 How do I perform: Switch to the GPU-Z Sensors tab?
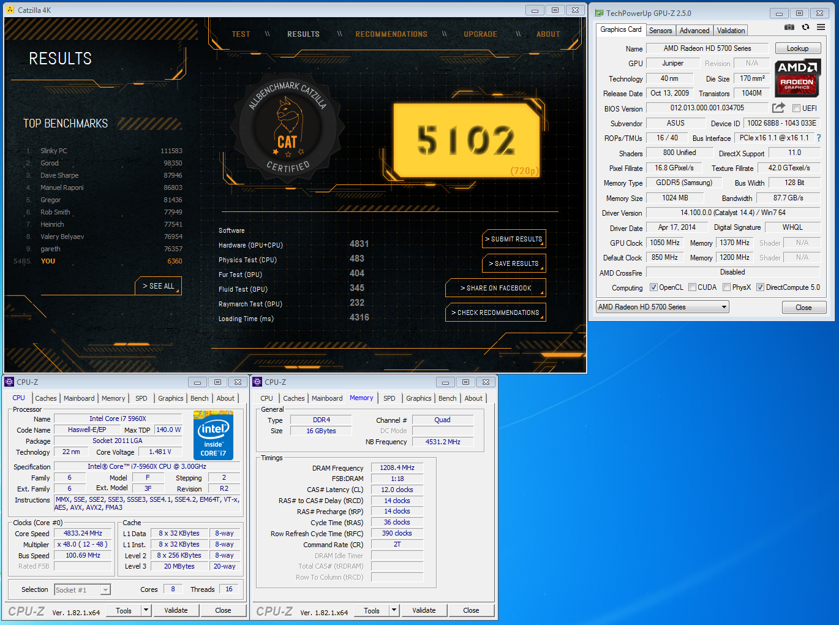[x=660, y=31]
